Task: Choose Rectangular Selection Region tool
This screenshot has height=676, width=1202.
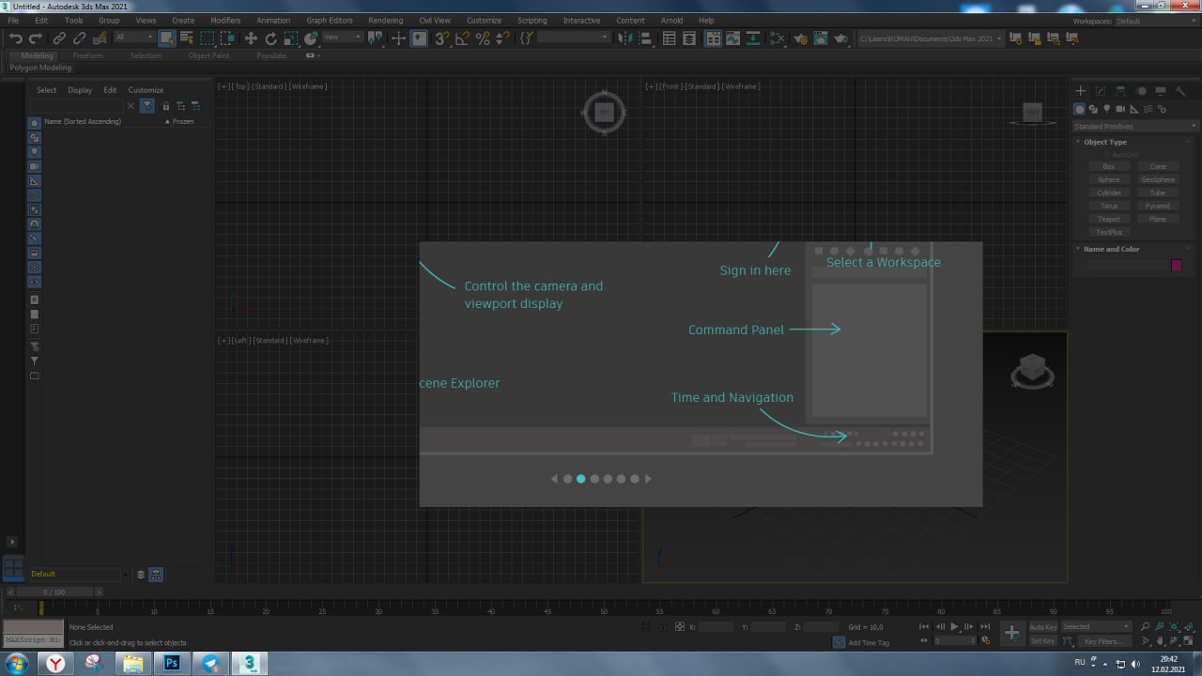Action: [x=207, y=38]
